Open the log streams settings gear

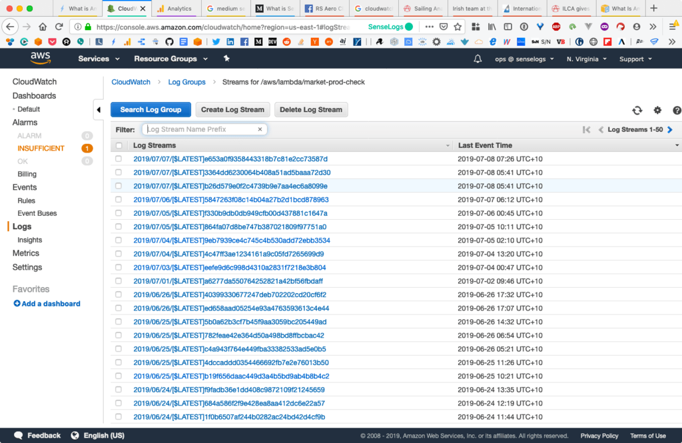(657, 111)
